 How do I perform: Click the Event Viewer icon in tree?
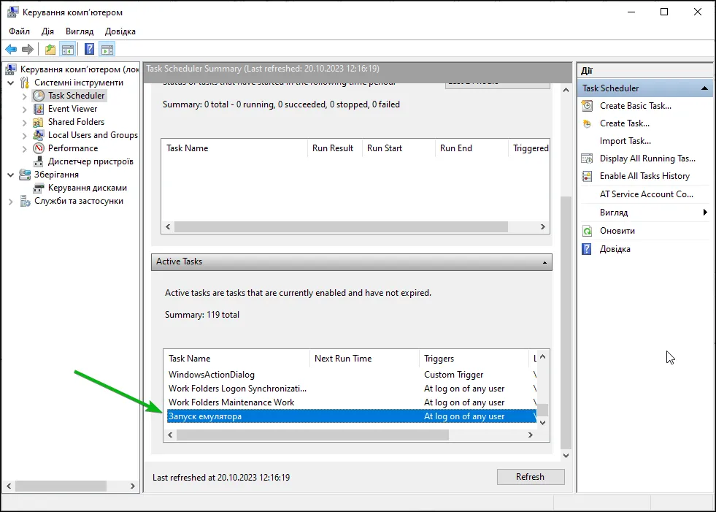tap(39, 109)
